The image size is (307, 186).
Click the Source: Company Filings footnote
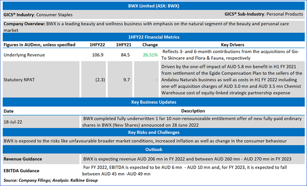tap(50, 180)
